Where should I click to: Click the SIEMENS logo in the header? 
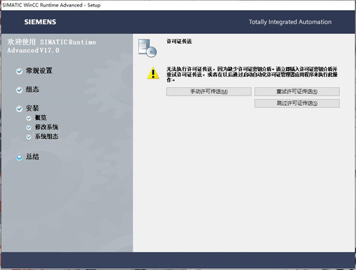[x=40, y=22]
